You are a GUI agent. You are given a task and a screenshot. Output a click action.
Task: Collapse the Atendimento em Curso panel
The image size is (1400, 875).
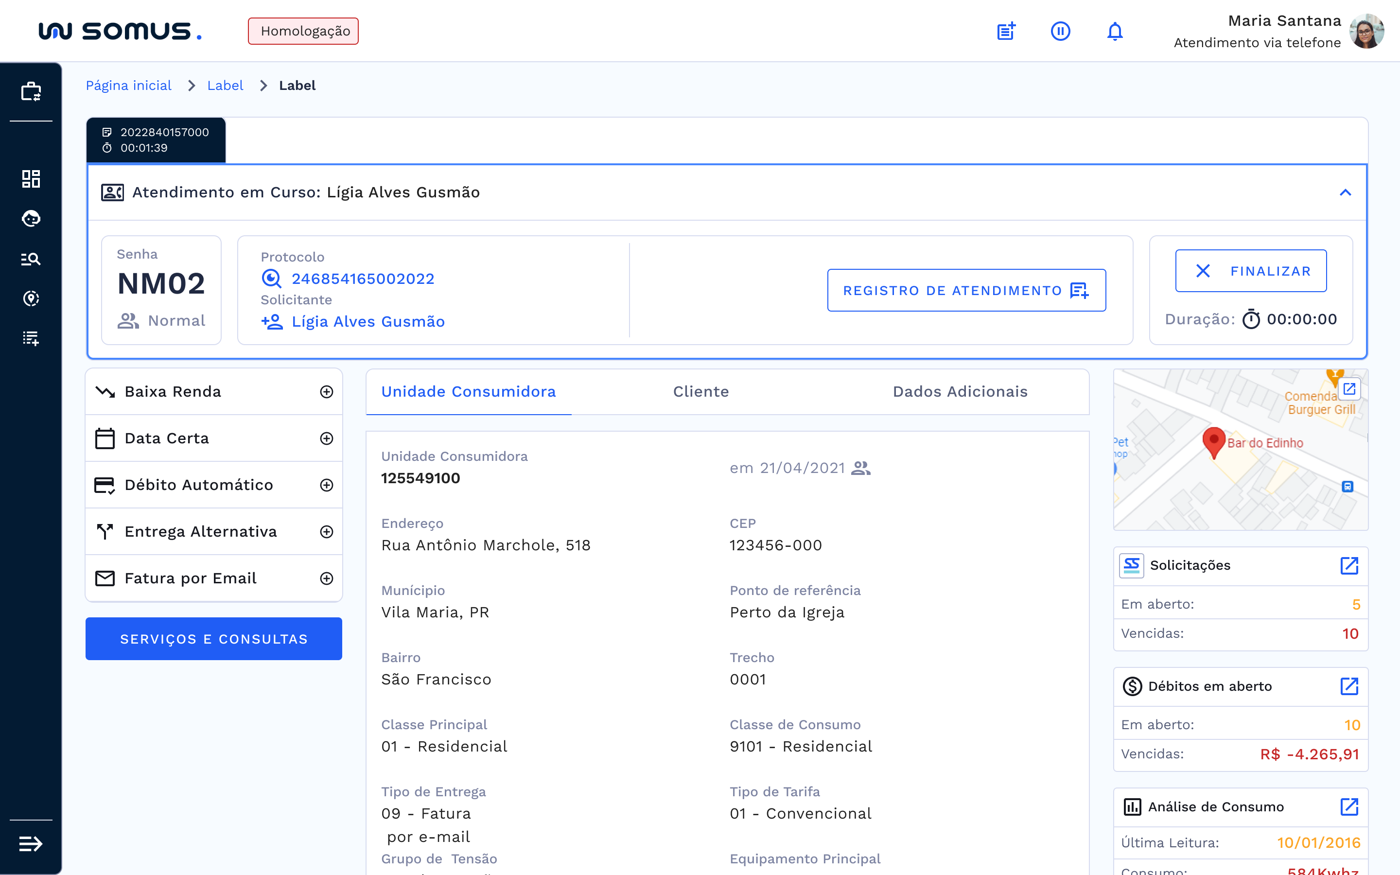point(1346,192)
